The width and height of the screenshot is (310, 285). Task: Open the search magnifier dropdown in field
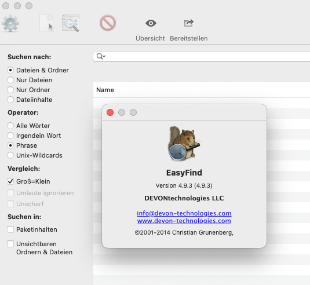tap(101, 57)
